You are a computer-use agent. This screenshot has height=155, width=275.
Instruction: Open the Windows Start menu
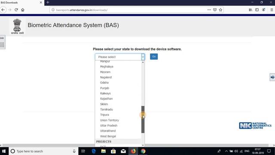point(4,151)
